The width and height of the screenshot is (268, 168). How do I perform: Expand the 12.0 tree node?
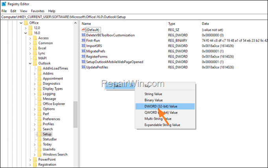tap(26, 28)
